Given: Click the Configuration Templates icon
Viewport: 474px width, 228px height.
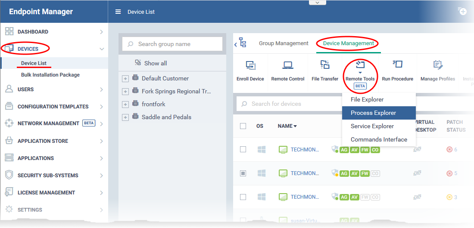Looking at the screenshot, I should [x=9, y=106].
